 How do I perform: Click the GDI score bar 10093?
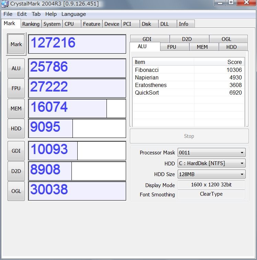tap(77, 151)
